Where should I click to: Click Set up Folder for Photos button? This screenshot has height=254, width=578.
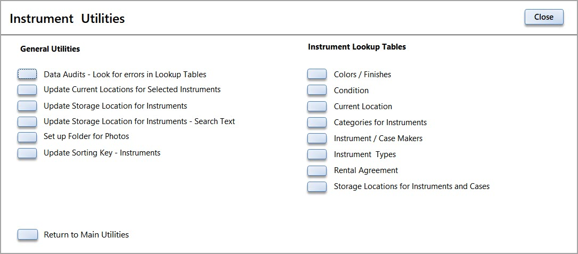(27, 137)
